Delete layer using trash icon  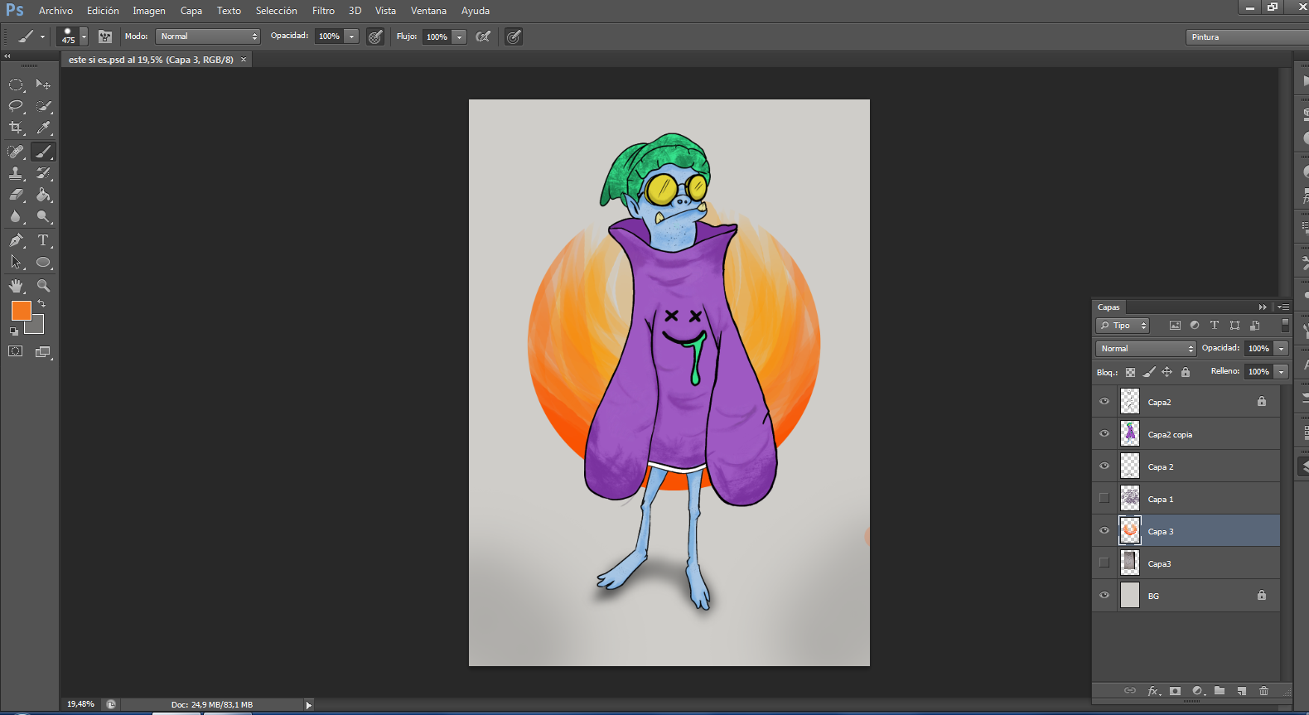pyautogui.click(x=1263, y=691)
